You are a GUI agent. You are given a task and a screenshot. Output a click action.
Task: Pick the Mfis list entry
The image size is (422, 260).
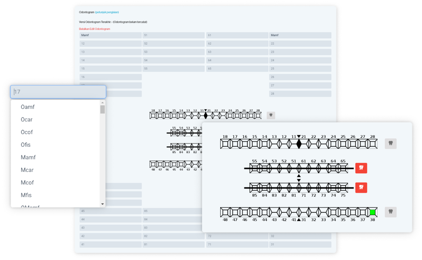pyautogui.click(x=26, y=195)
